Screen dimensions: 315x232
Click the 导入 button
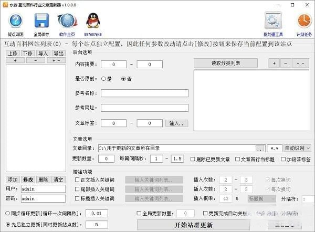(x=43, y=53)
